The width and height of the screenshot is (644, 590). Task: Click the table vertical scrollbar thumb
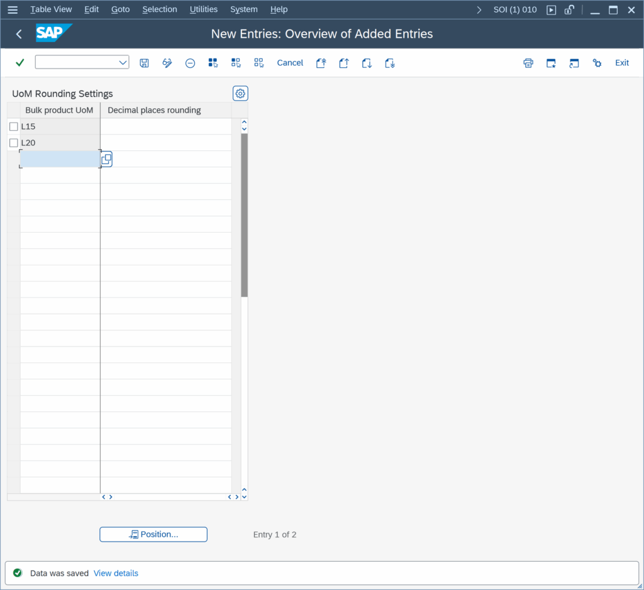coord(244,214)
